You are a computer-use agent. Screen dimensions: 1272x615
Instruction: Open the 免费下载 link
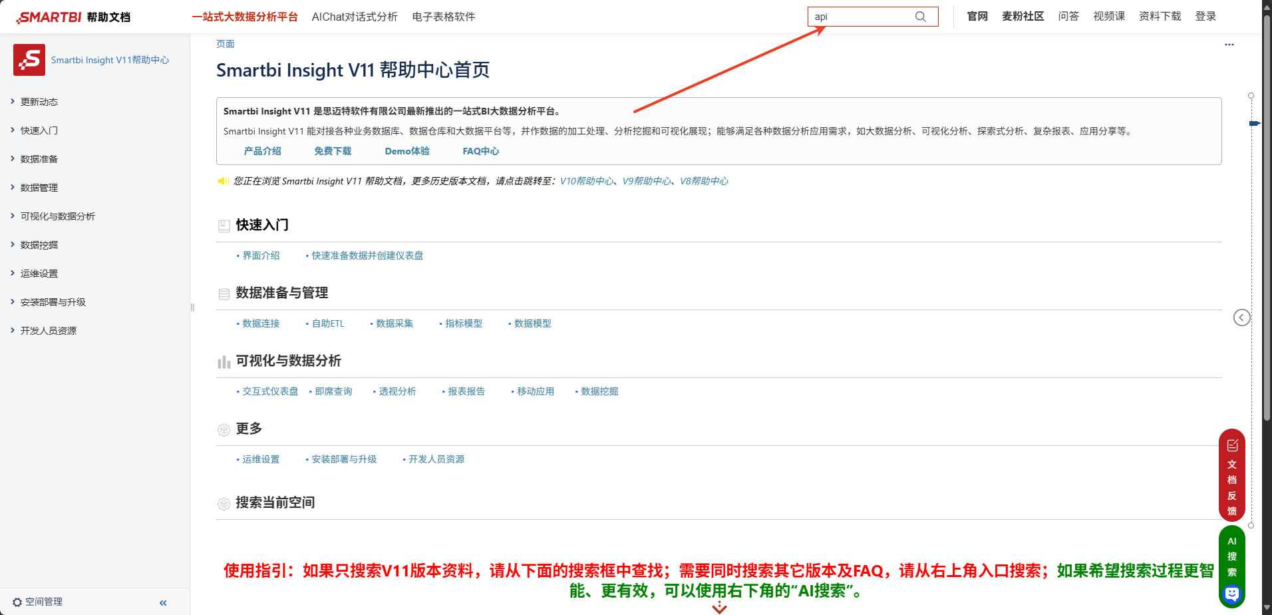[x=333, y=151]
